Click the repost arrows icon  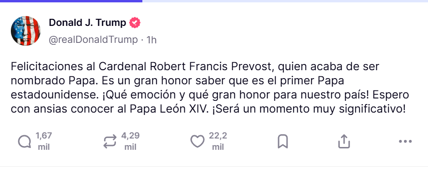click(110, 142)
